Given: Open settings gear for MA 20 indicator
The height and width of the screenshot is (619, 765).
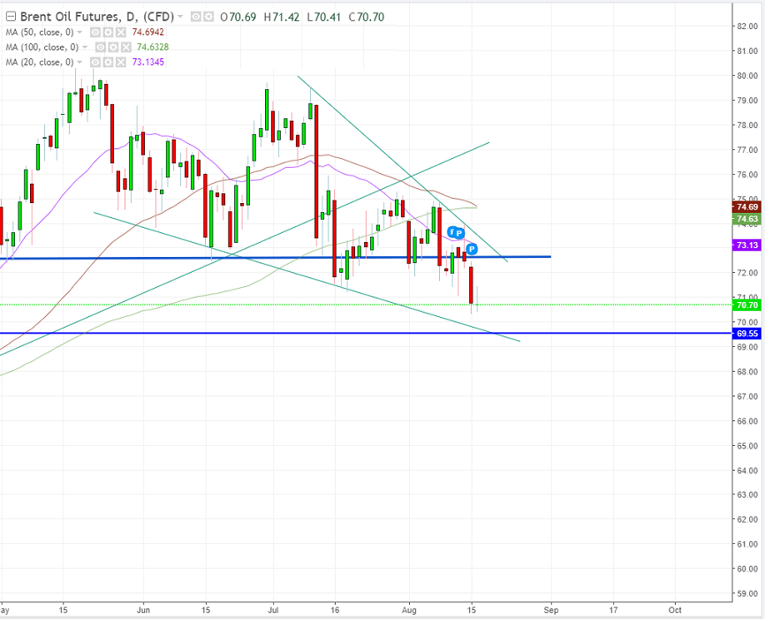Looking at the screenshot, I should pyautogui.click(x=108, y=62).
